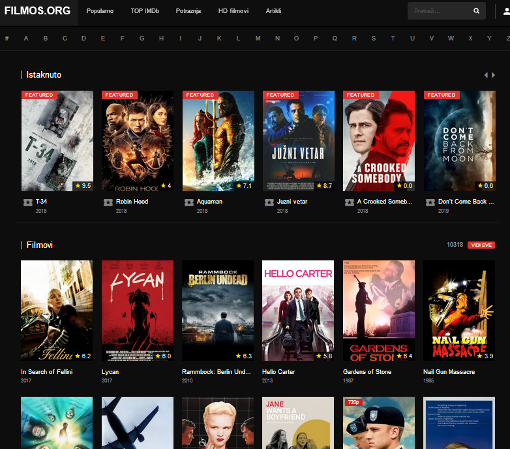Filter movies by the # symbol

pos(7,39)
